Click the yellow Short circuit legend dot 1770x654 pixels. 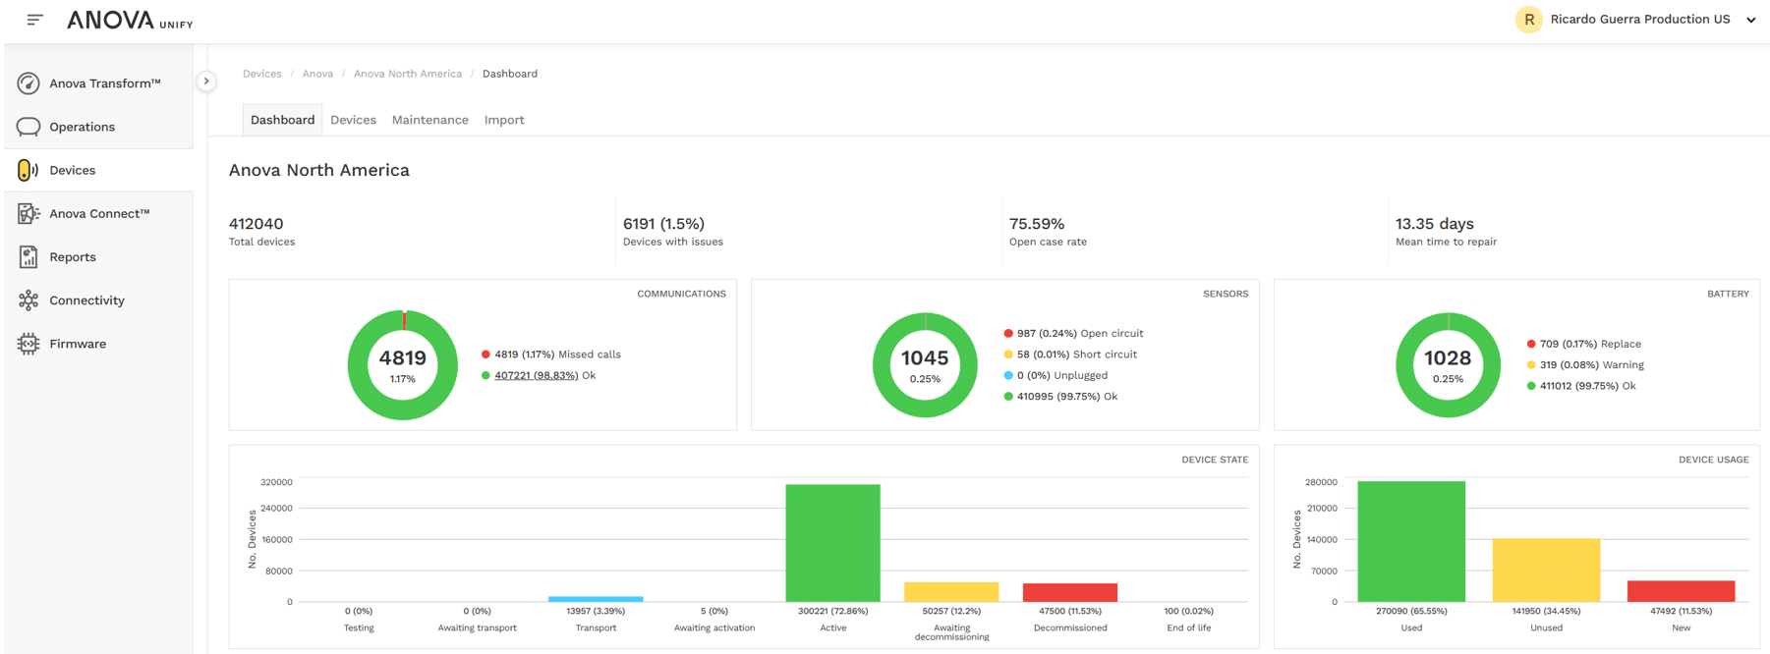[1008, 354]
